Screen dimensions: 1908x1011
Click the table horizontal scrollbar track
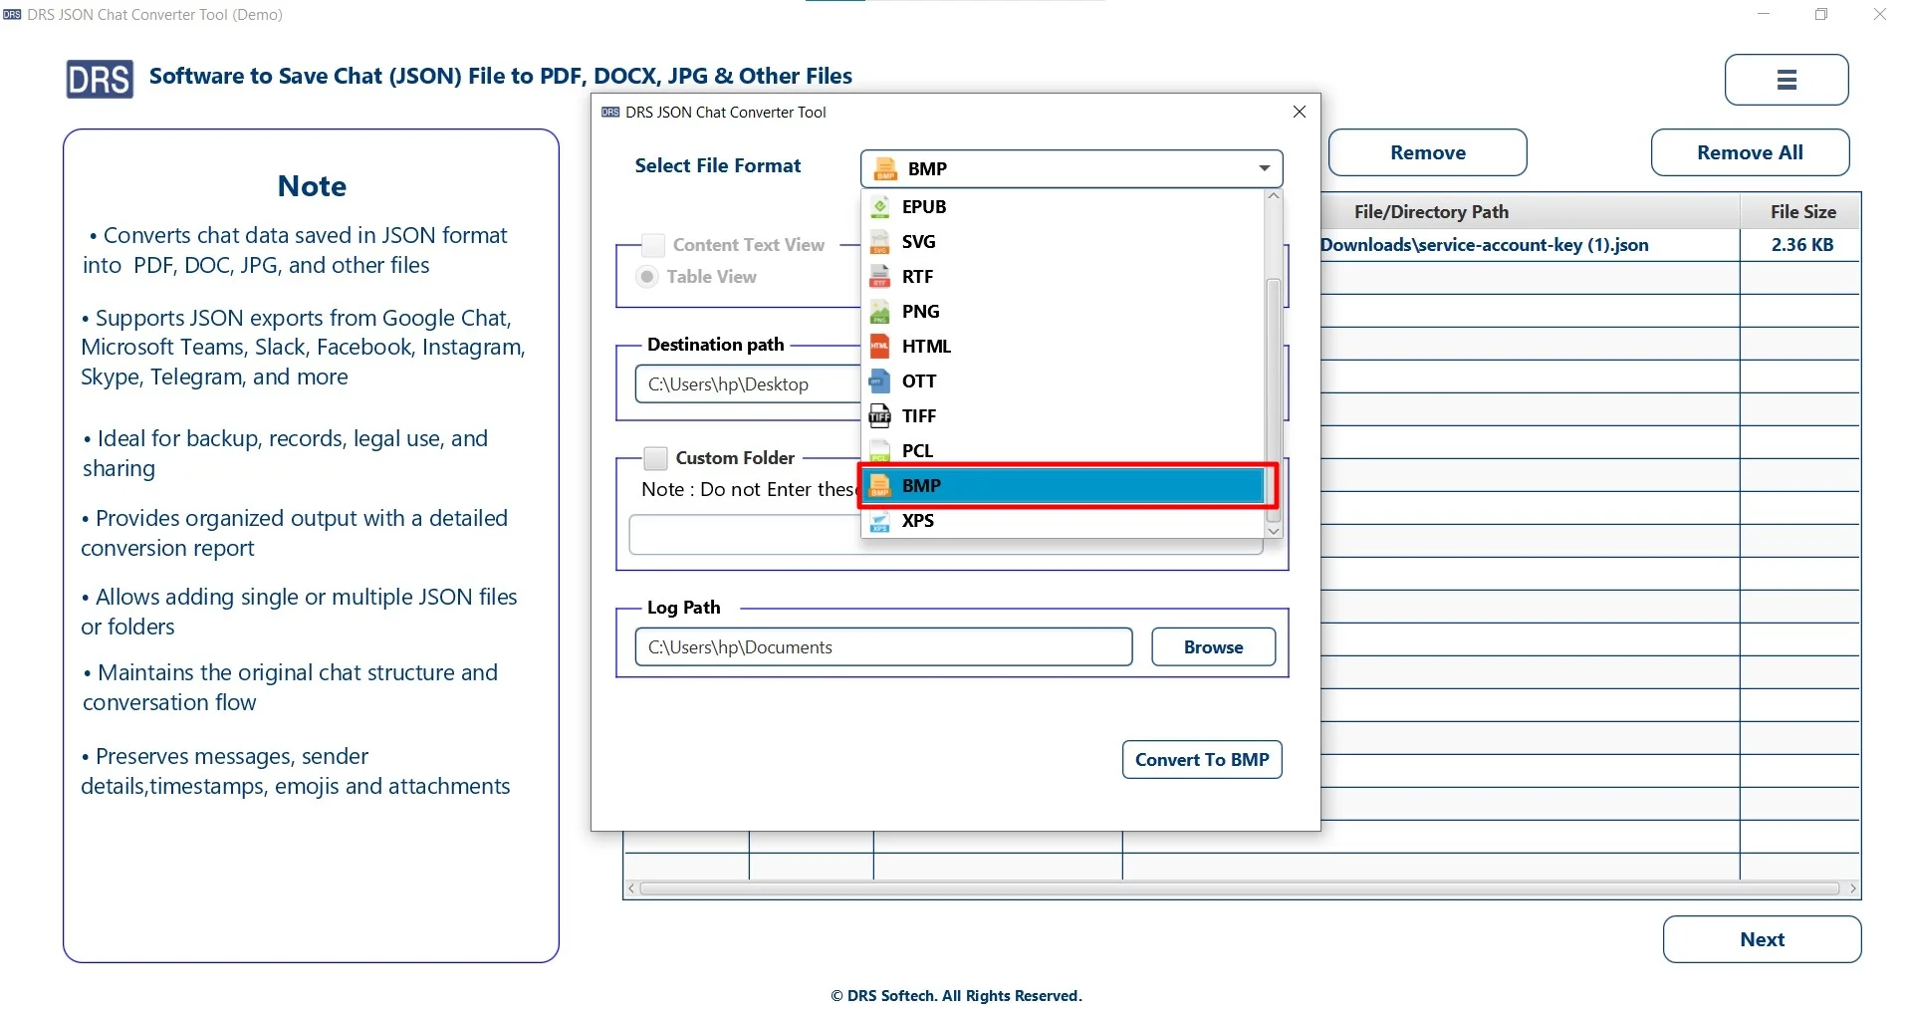pos(1240,888)
